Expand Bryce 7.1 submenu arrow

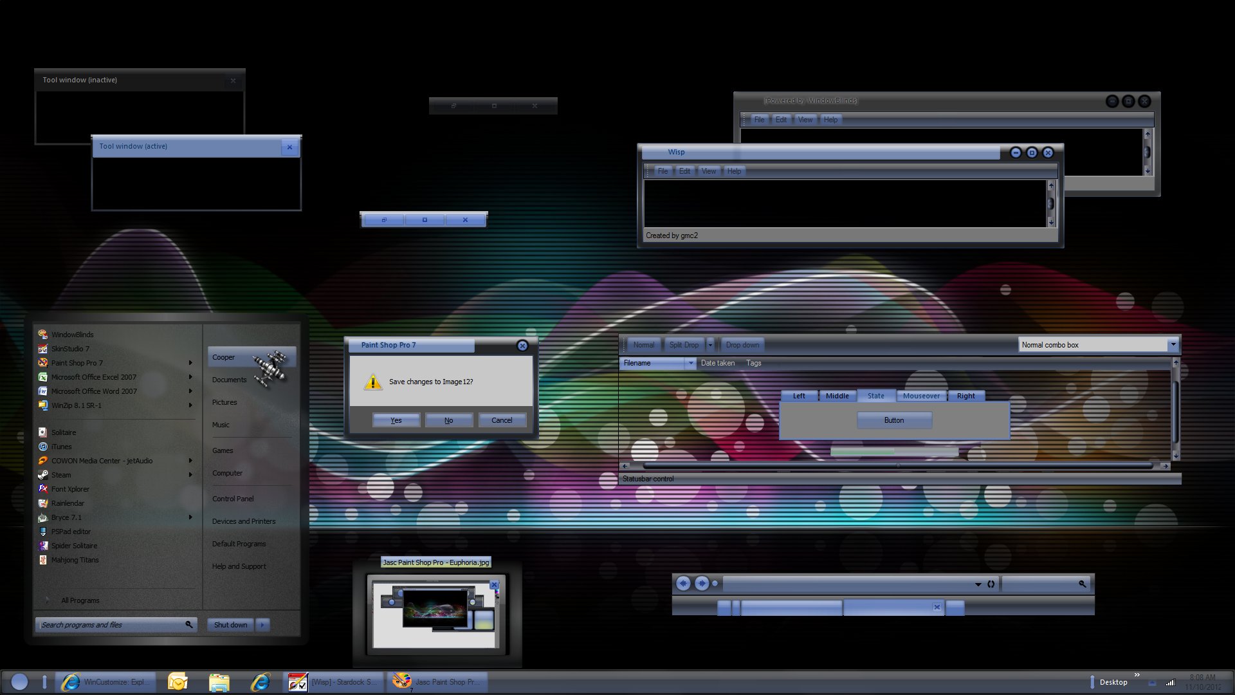[x=190, y=517]
